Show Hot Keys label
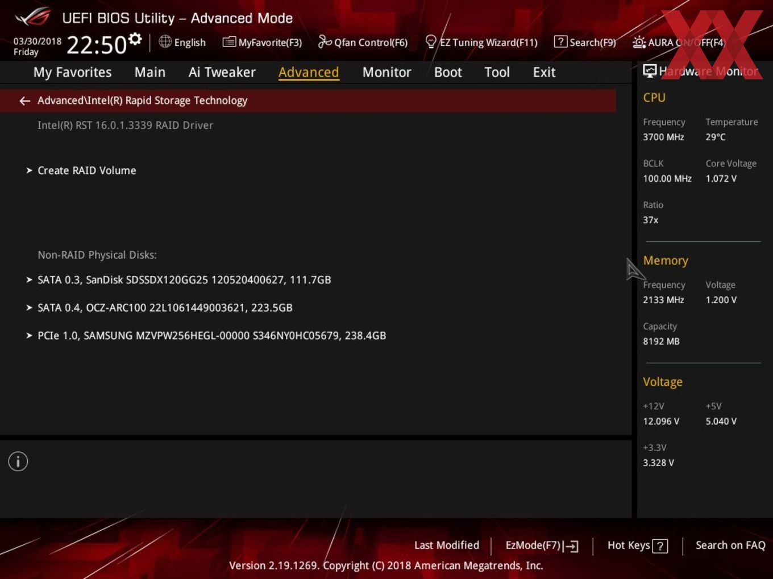Viewport: 773px width, 579px height. (629, 546)
